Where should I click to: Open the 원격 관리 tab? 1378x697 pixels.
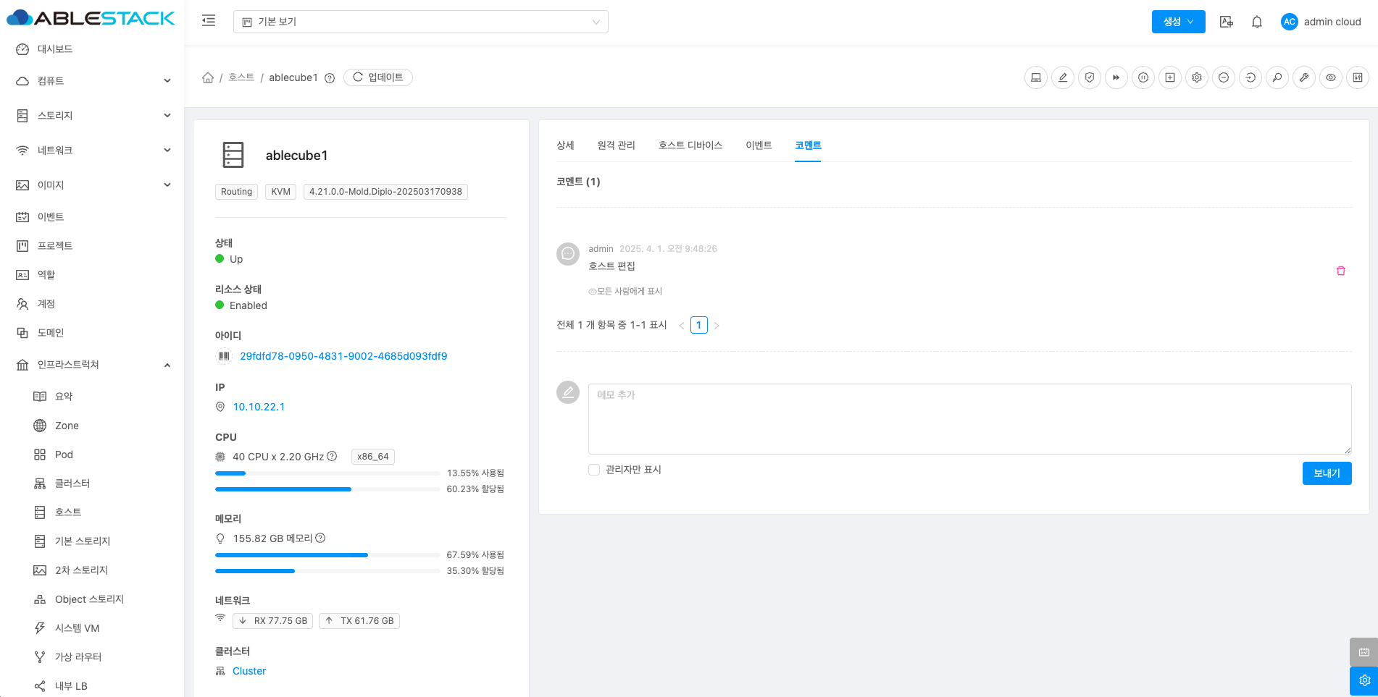click(616, 145)
